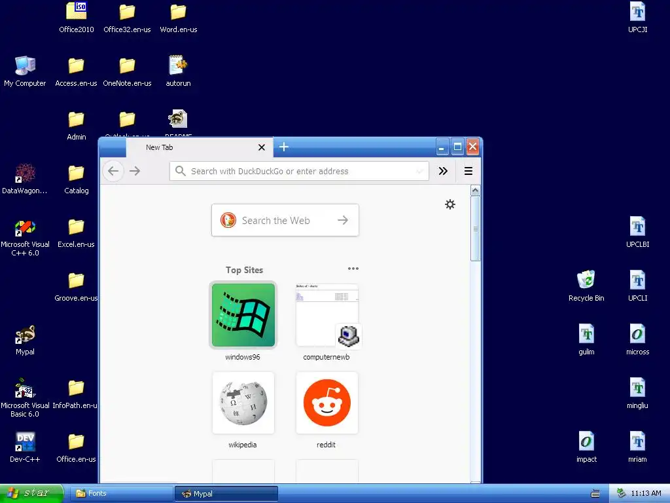This screenshot has width=670, height=503.
Task: Select Microsoft Visual C++ 6.0 shortcut
Action: click(25, 228)
